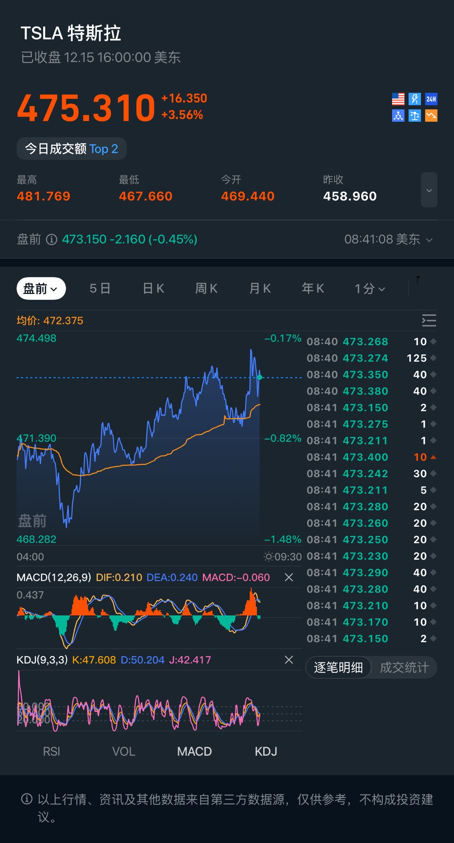Open the 1分 interval dropdown
The image size is (454, 843).
(370, 289)
